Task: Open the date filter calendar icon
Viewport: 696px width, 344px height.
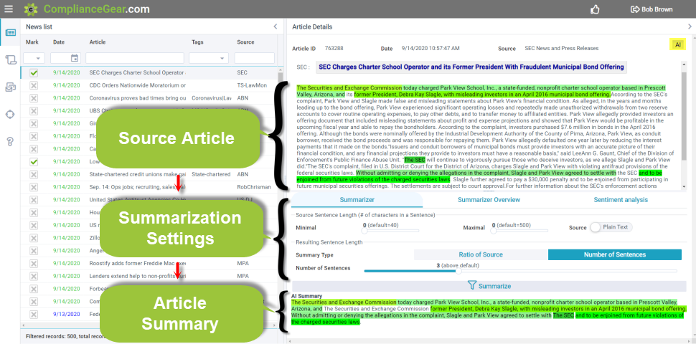Action: [x=75, y=58]
